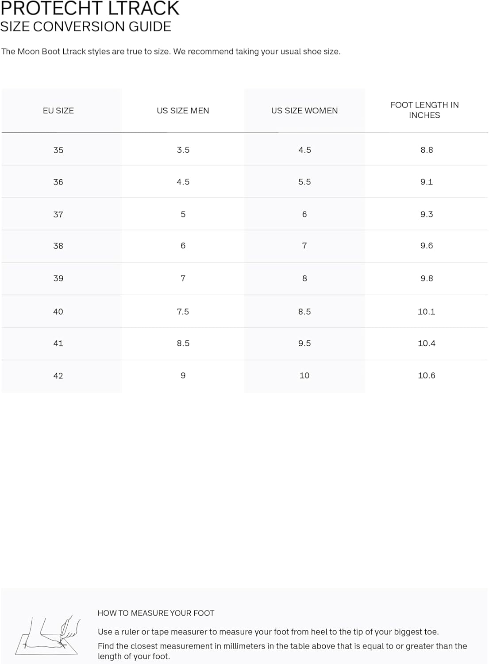This screenshot has width=489, height=664.
Task: Click EU size 38 cell
Action: click(x=58, y=246)
